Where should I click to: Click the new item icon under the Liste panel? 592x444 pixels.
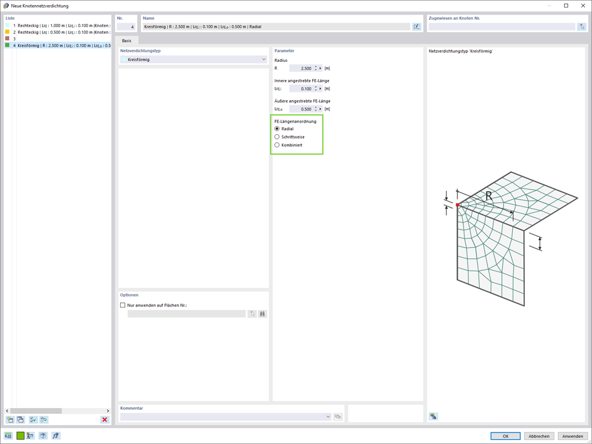pos(10,420)
